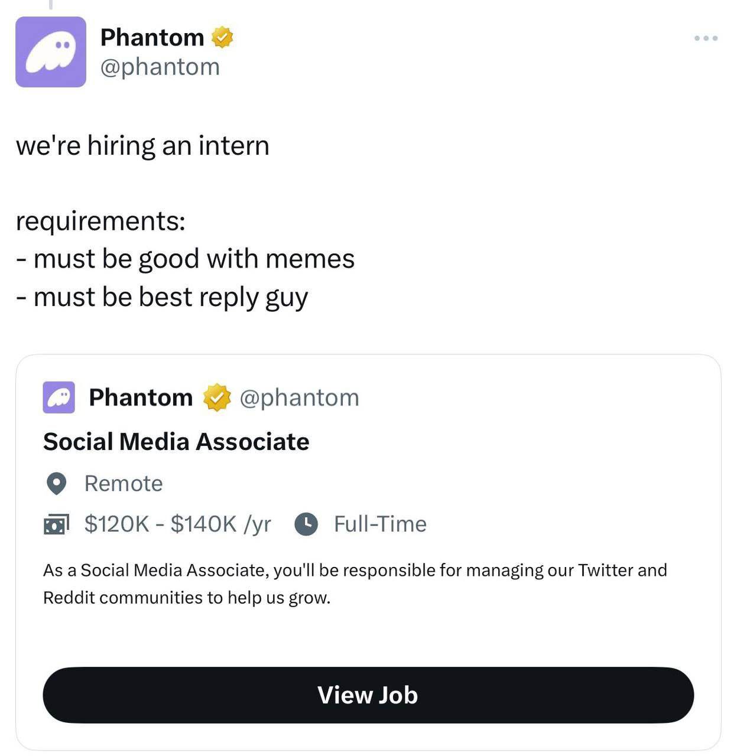Click the clock icon beside Full-Time

[x=306, y=524]
